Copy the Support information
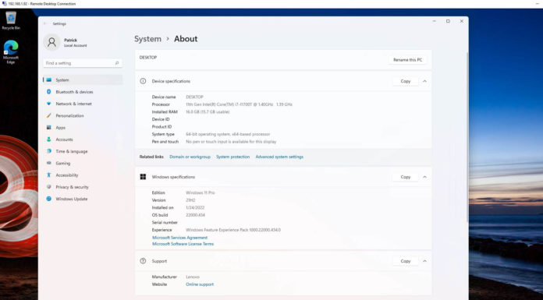 [x=405, y=261]
